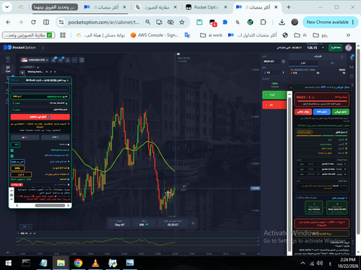Collapse the RSI 14 indicator pane
Viewport: 361px width, 270px height.
(19, 233)
